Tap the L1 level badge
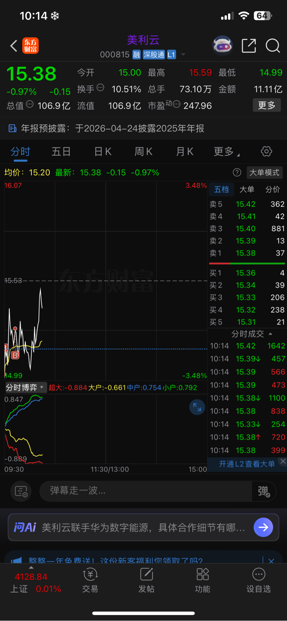The image size is (287, 621). (171, 55)
